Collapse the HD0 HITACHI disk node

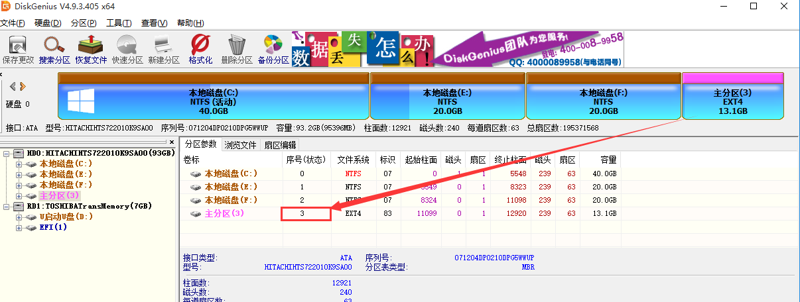coord(7,153)
